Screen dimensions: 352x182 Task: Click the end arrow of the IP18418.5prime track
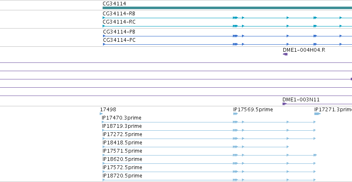pos(287,147)
